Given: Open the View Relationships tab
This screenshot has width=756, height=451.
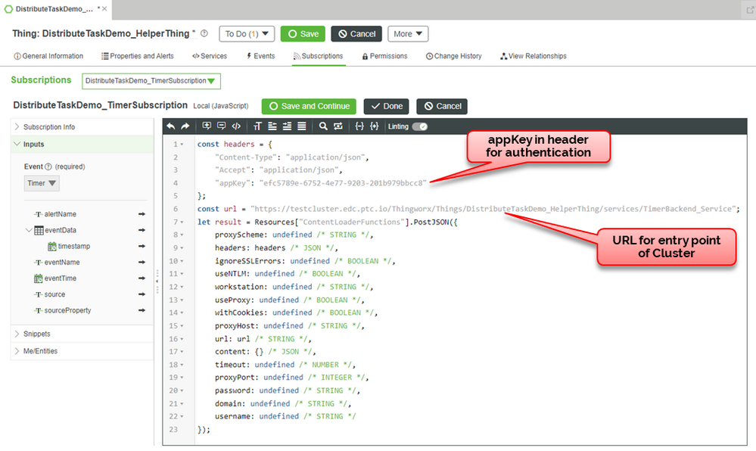Looking at the screenshot, I should [534, 56].
